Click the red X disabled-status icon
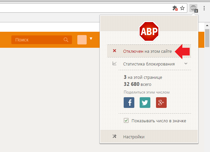 coord(114,51)
